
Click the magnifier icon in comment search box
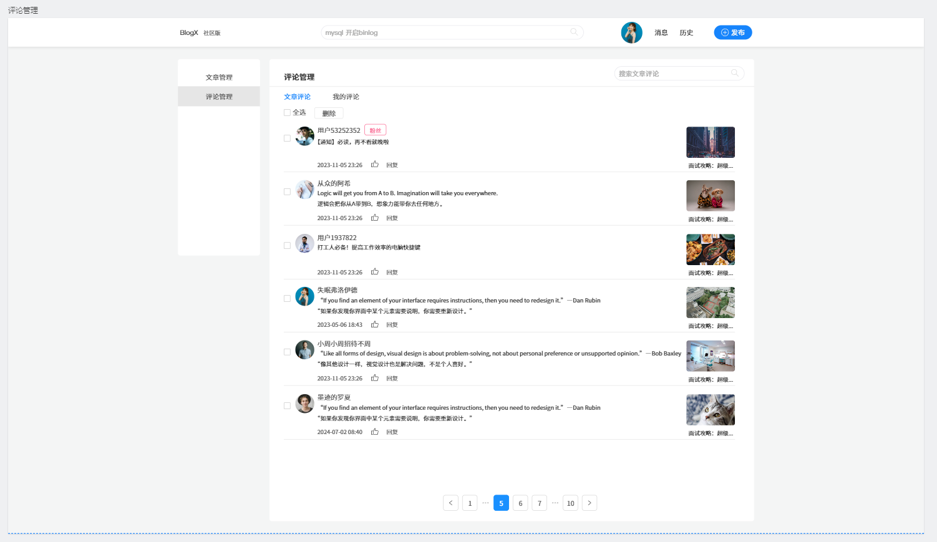click(734, 74)
